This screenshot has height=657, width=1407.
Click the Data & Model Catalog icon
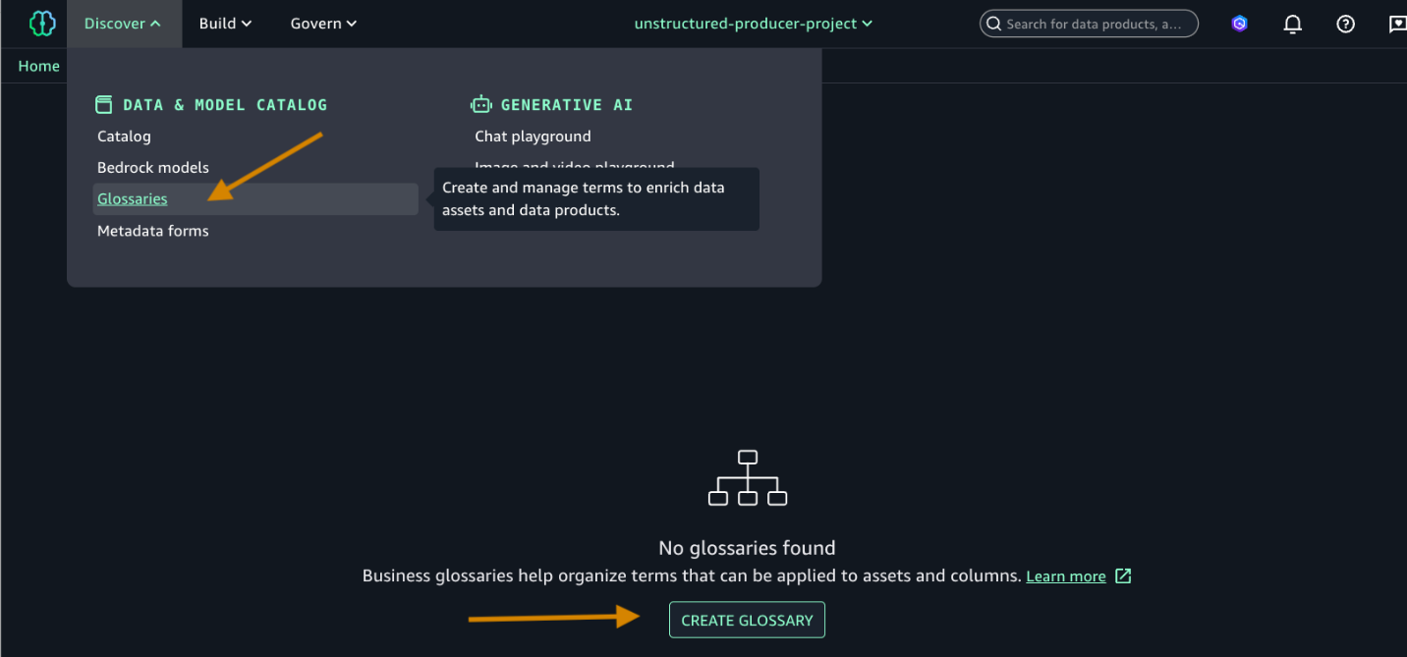104,104
